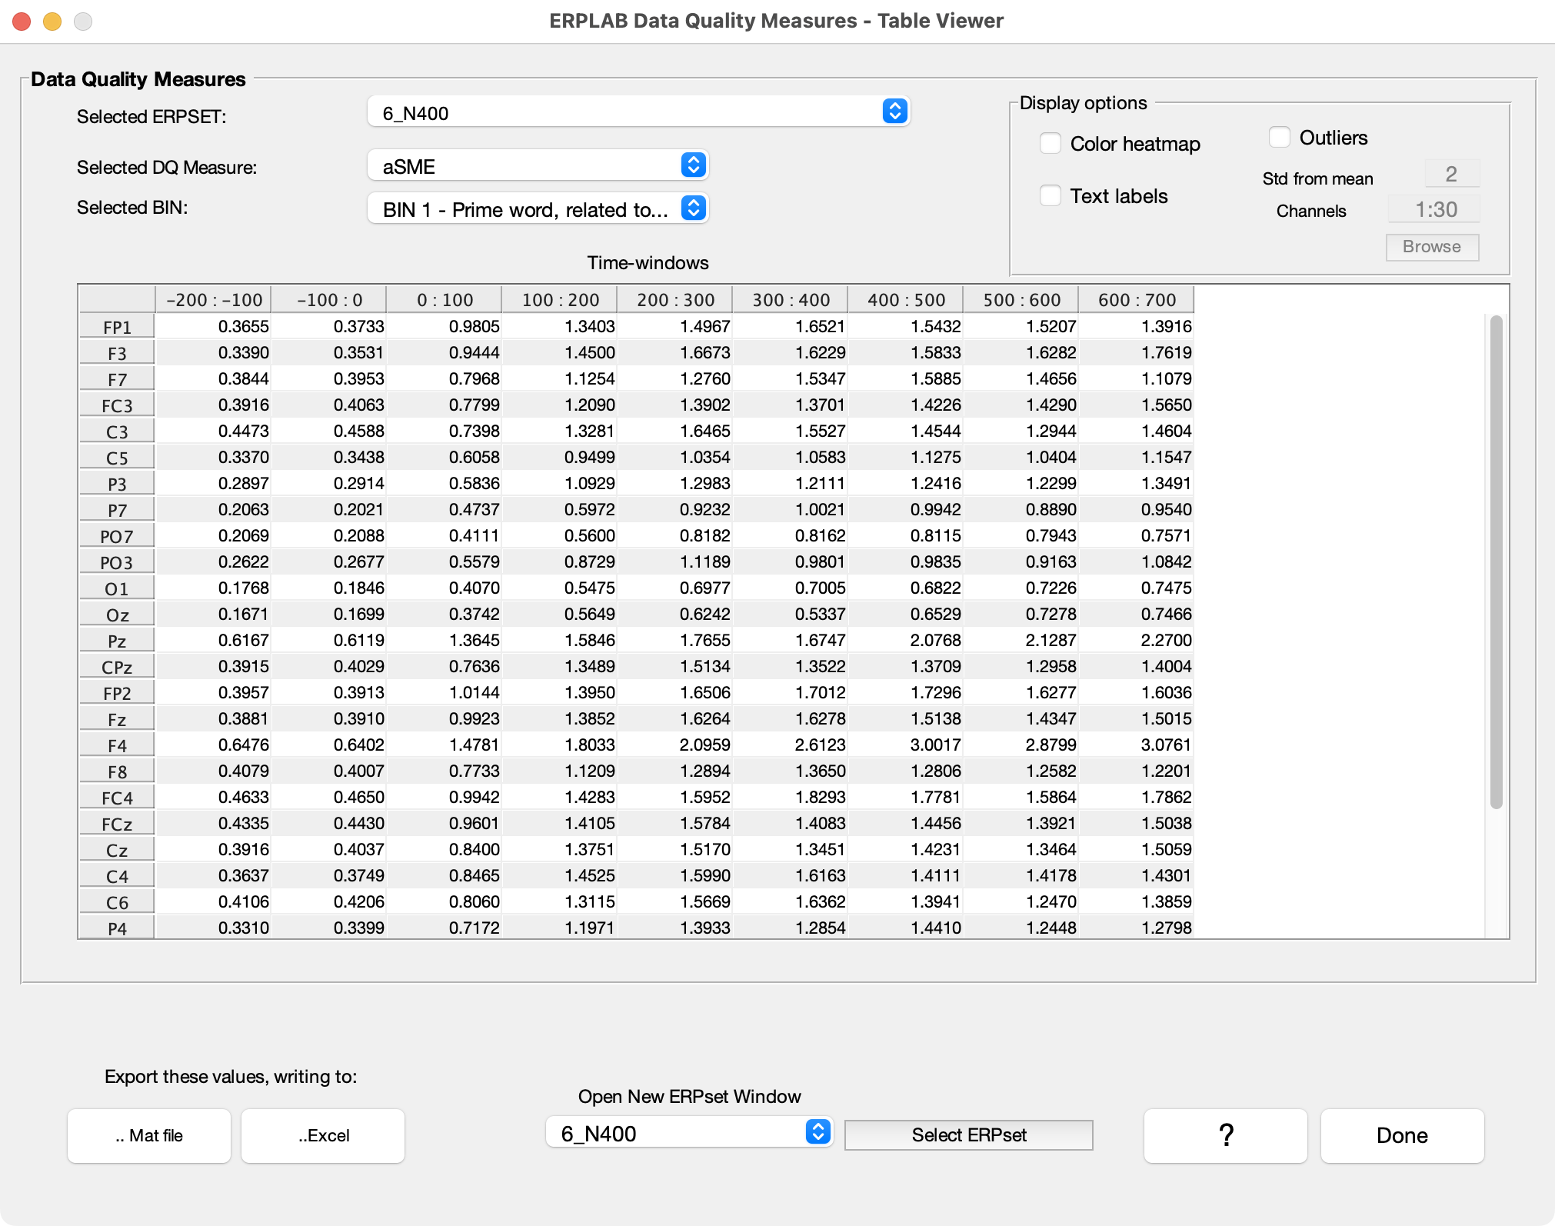Viewport: 1555px width, 1226px height.
Task: Select the -100 : 0 column header
Action: [329, 300]
